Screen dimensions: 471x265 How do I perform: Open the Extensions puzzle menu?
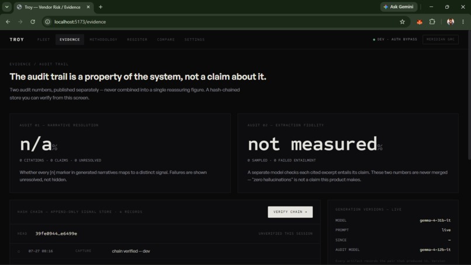(x=432, y=22)
